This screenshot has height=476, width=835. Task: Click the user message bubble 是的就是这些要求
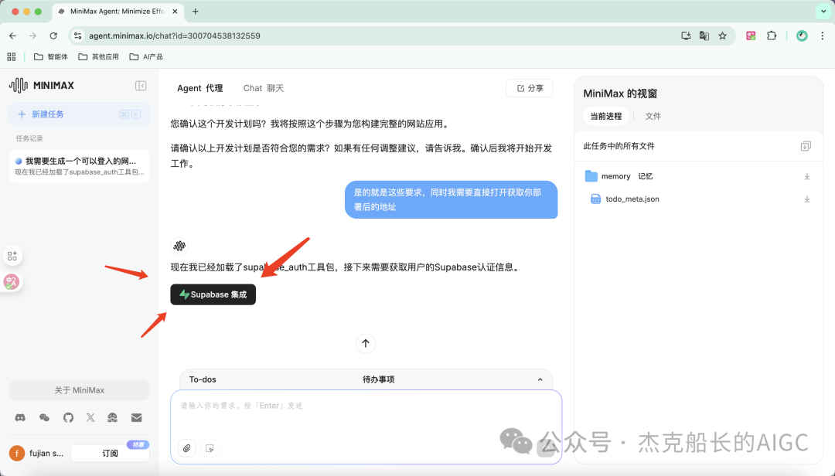[451, 199]
